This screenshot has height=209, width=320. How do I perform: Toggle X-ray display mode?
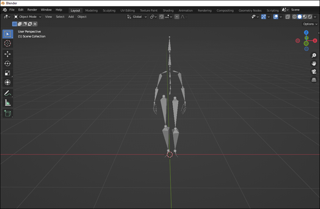coord(288,17)
